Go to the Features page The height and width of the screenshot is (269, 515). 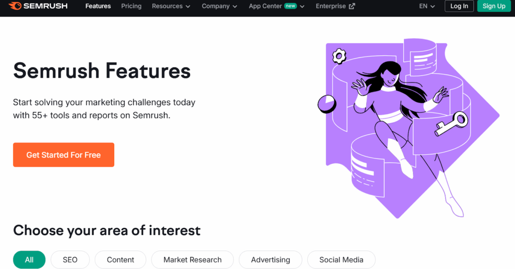(x=98, y=7)
